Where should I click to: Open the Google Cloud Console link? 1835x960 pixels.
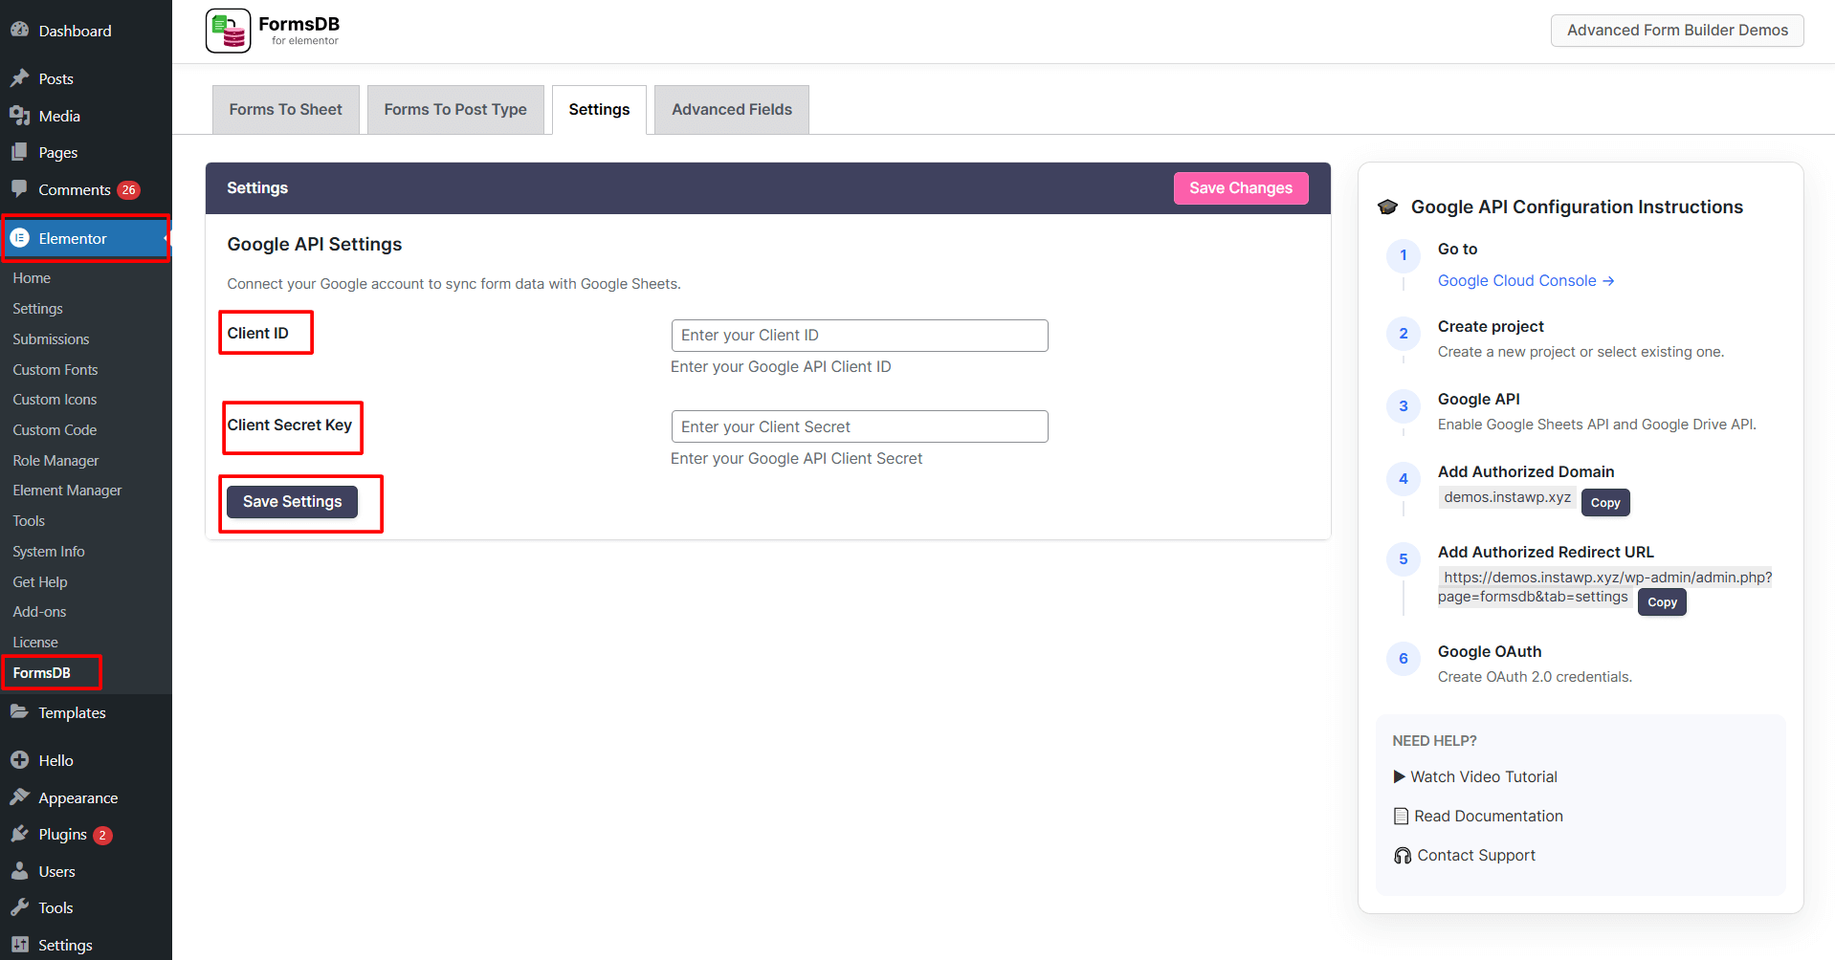pyautogui.click(x=1525, y=281)
